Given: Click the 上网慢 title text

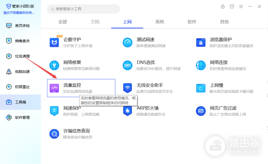Looking at the screenshot, I should tap(217, 85).
